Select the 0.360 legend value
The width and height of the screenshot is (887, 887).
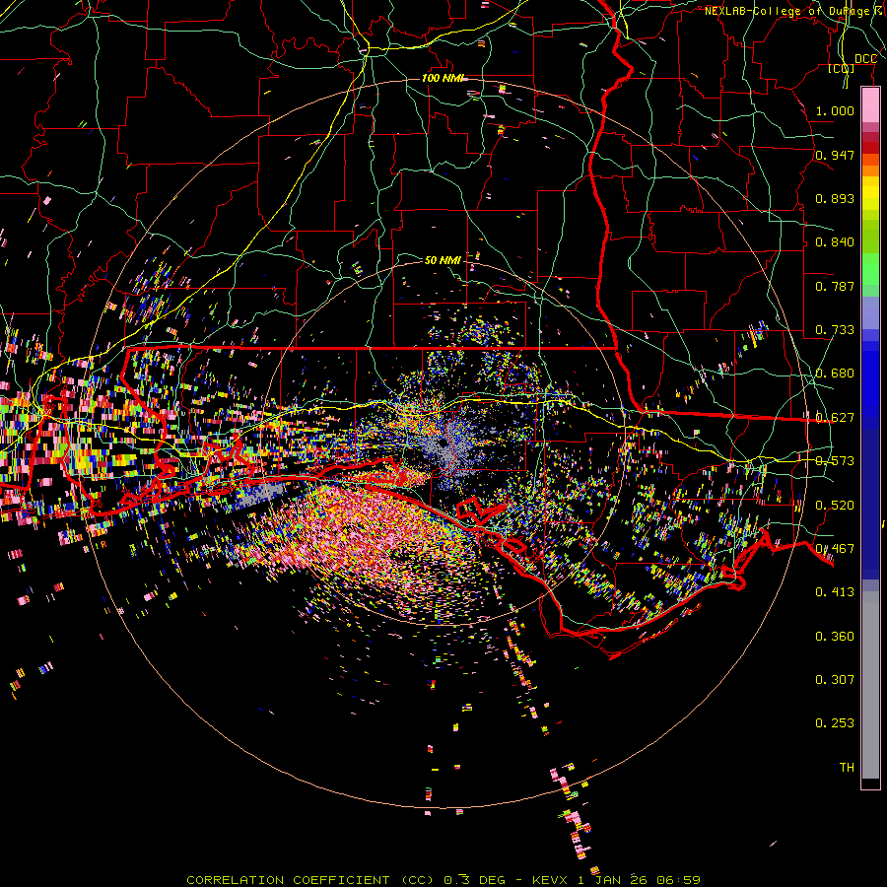tap(835, 636)
